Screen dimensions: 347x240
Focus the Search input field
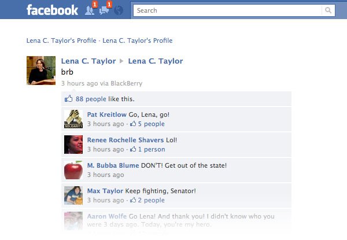227,10
